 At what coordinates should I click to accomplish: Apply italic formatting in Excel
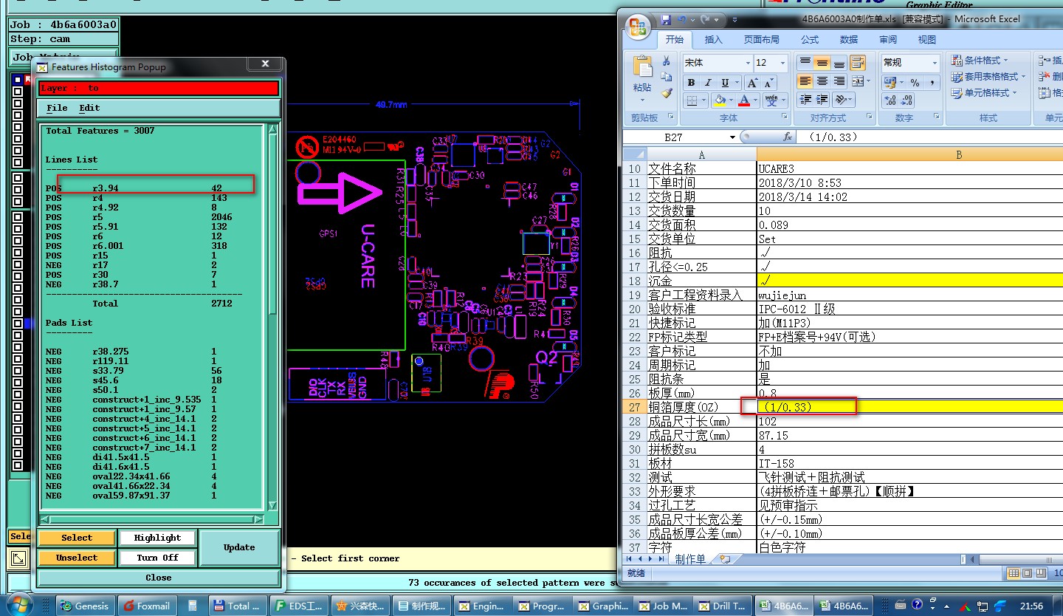(709, 83)
